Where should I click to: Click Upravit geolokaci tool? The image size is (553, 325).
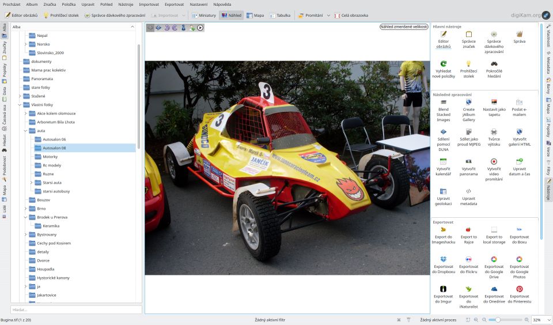[444, 197]
